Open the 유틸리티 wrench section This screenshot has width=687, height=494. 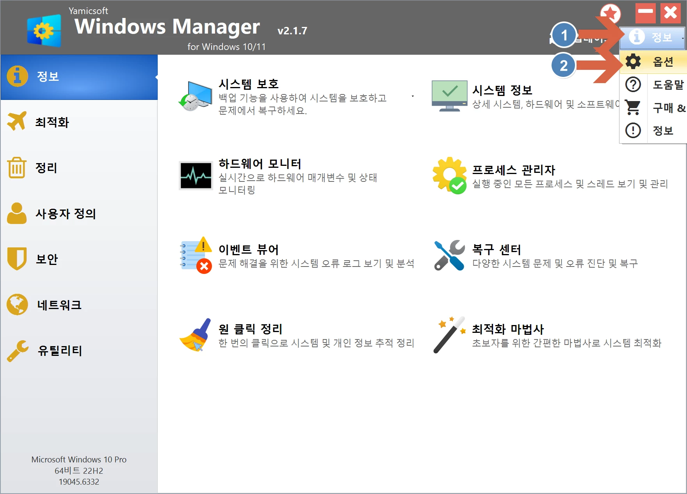point(79,350)
